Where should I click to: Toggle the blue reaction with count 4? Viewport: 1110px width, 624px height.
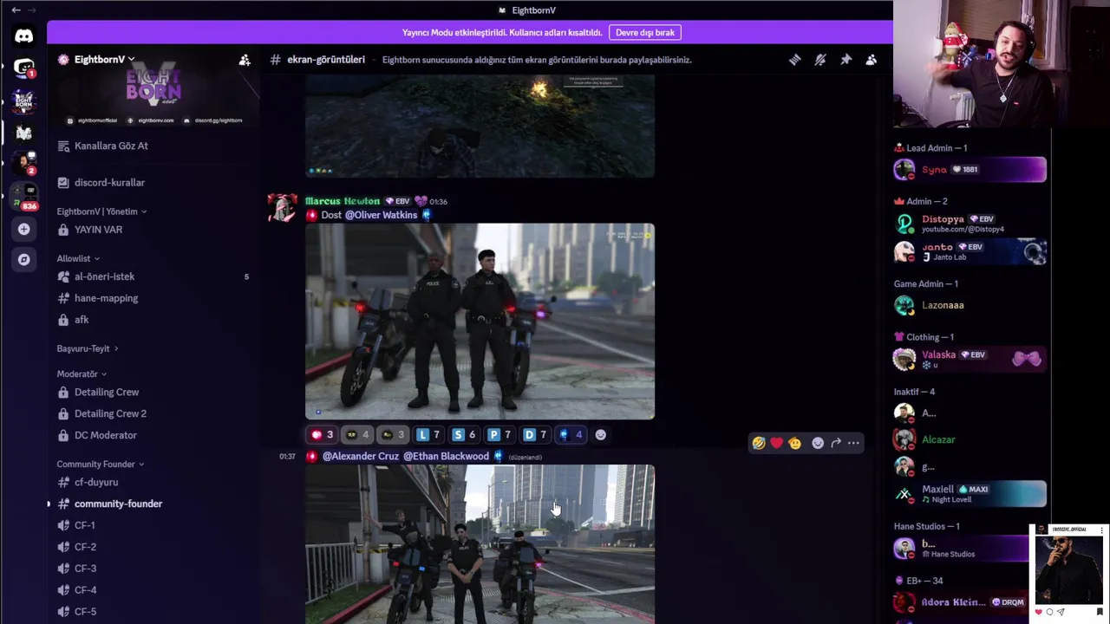coord(571,435)
